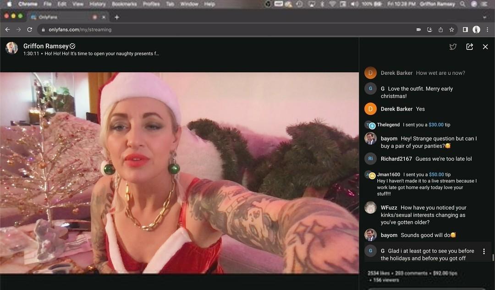Open the History menu in menu bar

97,4
